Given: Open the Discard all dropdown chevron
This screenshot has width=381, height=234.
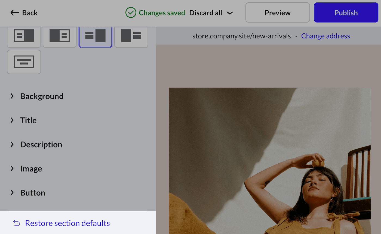Looking at the screenshot, I should 230,13.
